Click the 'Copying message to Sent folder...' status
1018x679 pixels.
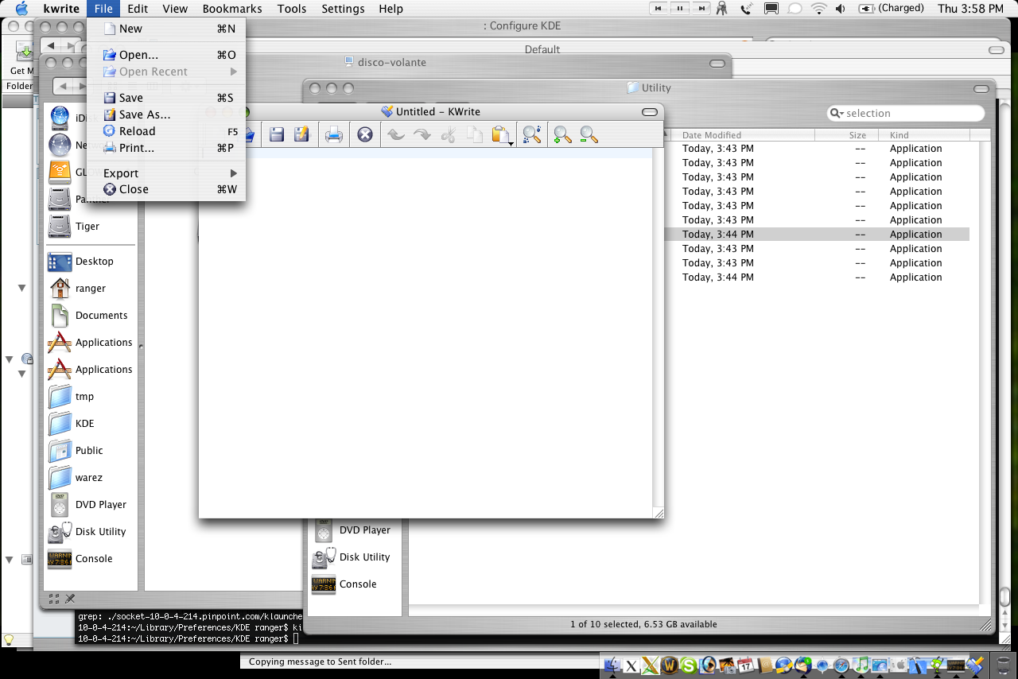coord(320,662)
